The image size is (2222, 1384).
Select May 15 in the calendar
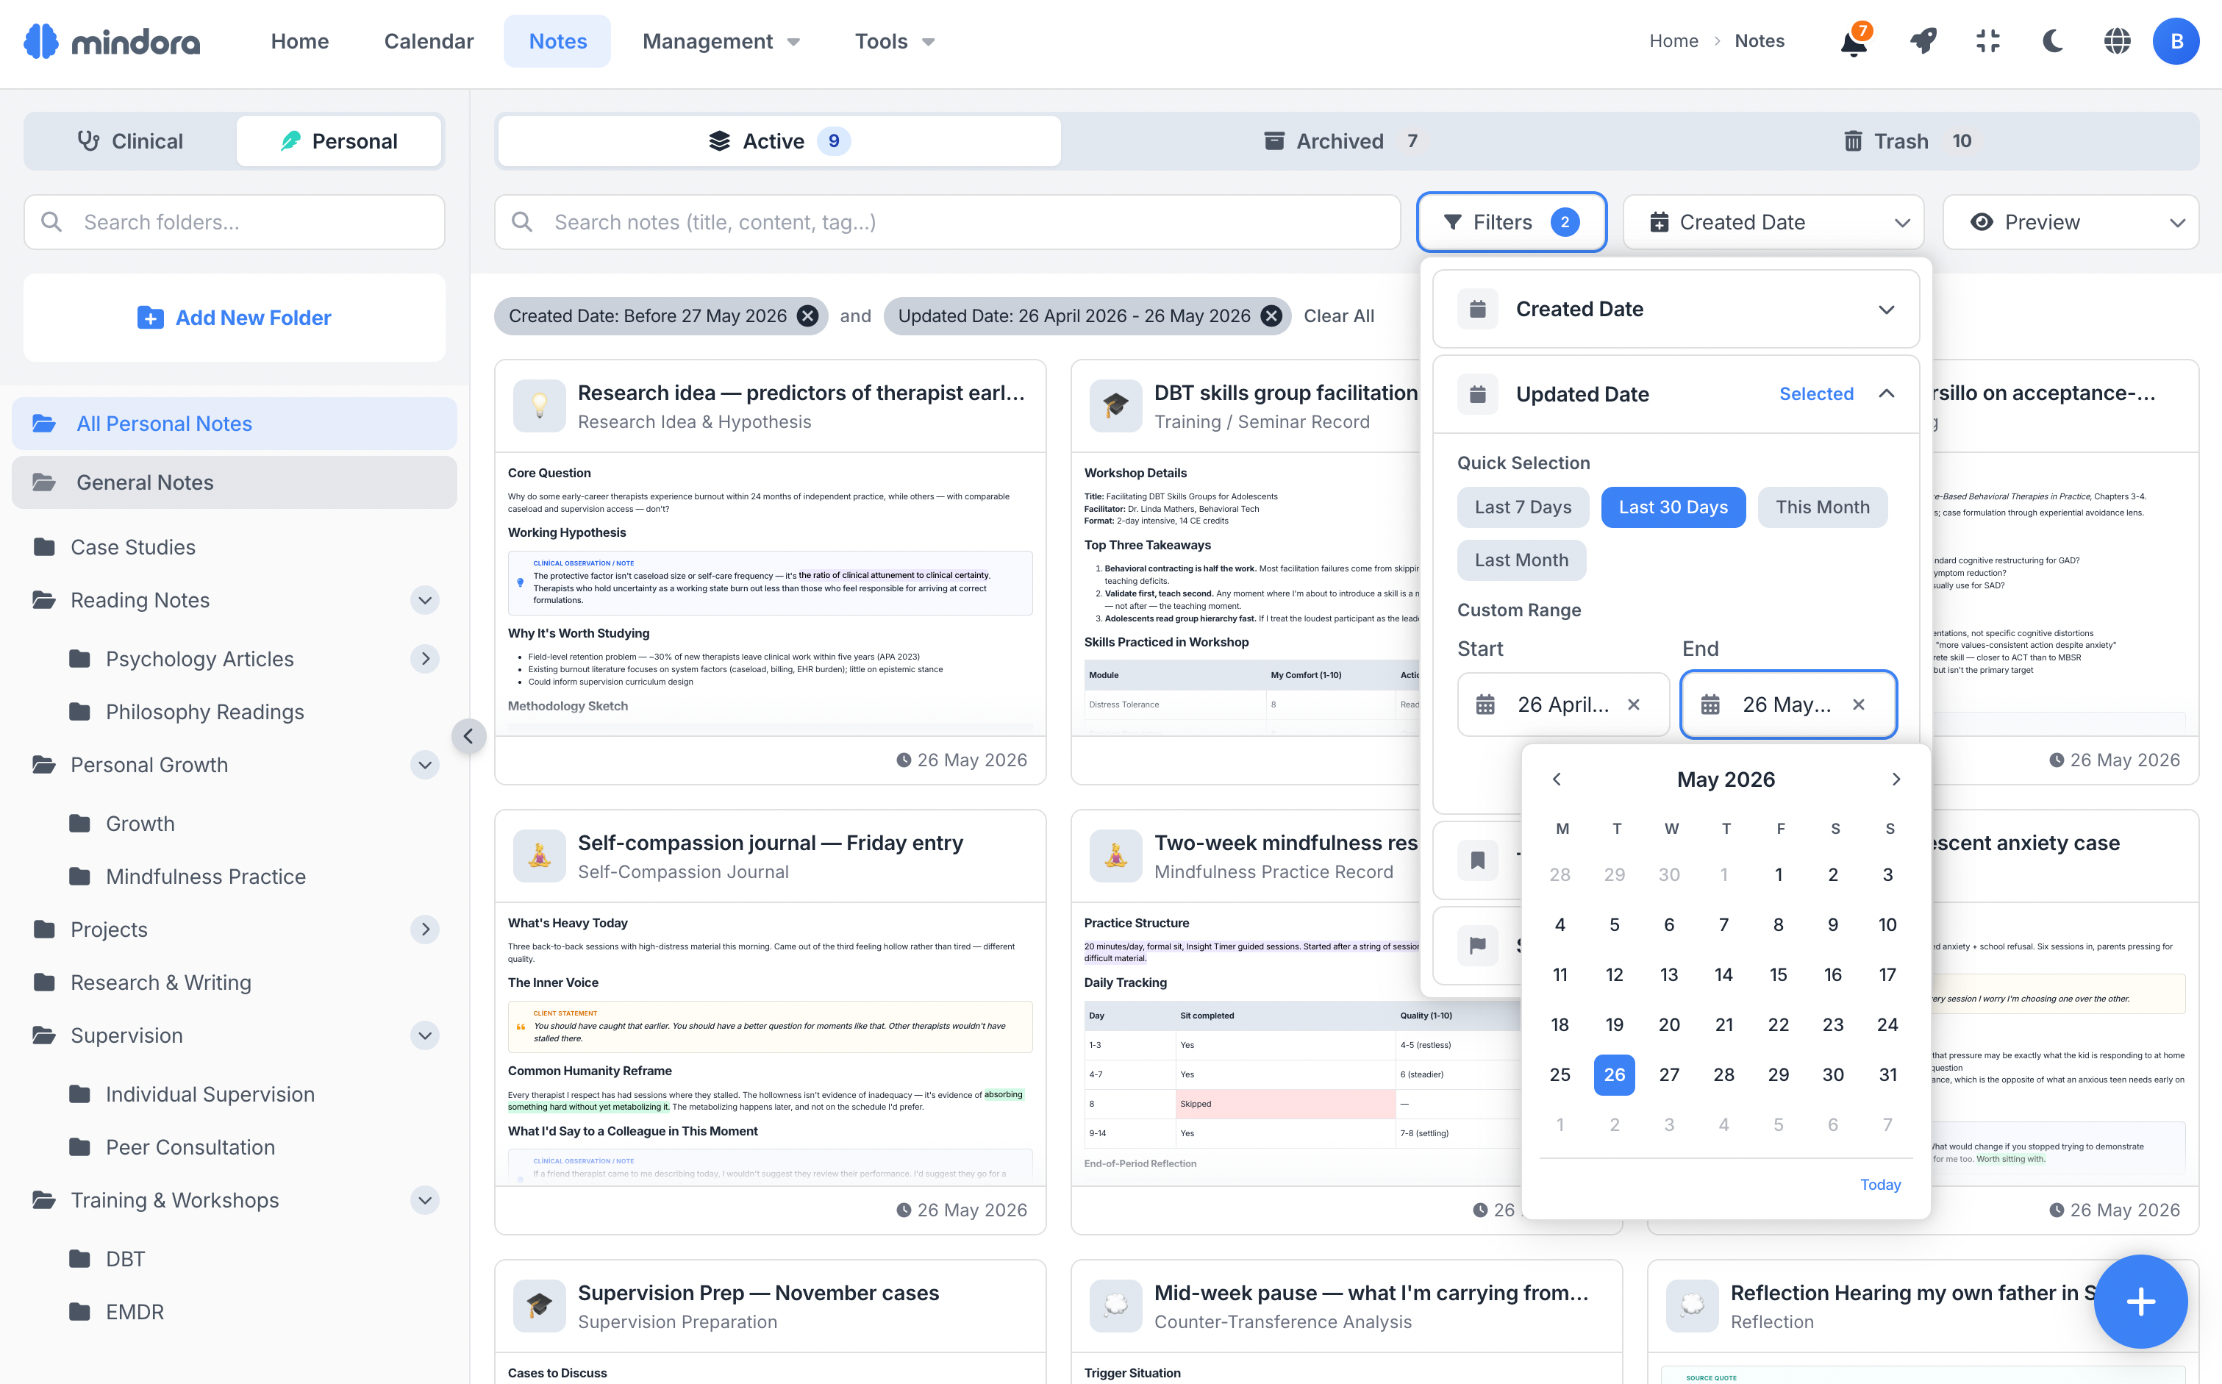pyautogui.click(x=1777, y=975)
